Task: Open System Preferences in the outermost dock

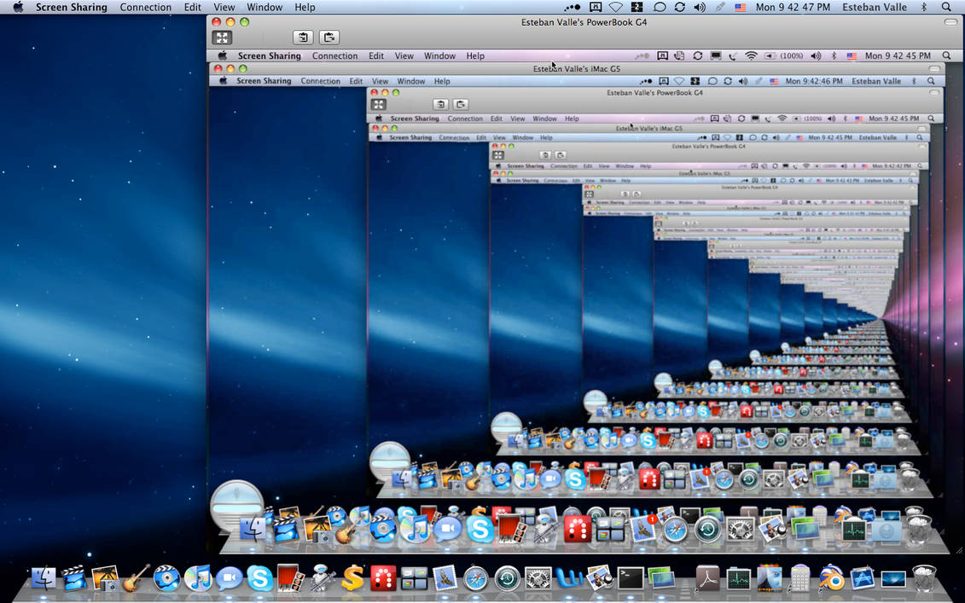Action: pos(538,579)
